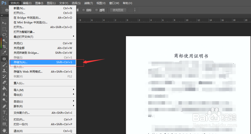Viewport: 251px width, 134px height.
Task: Select the Dodge tool
Action: click(4, 100)
